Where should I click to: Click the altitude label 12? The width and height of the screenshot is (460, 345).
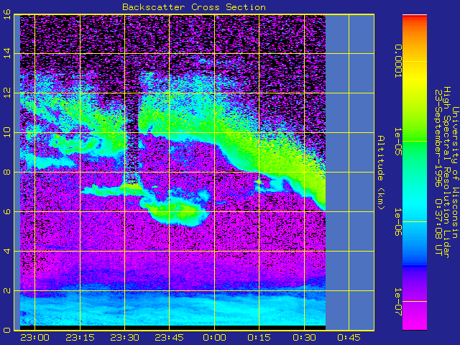(x=7, y=93)
